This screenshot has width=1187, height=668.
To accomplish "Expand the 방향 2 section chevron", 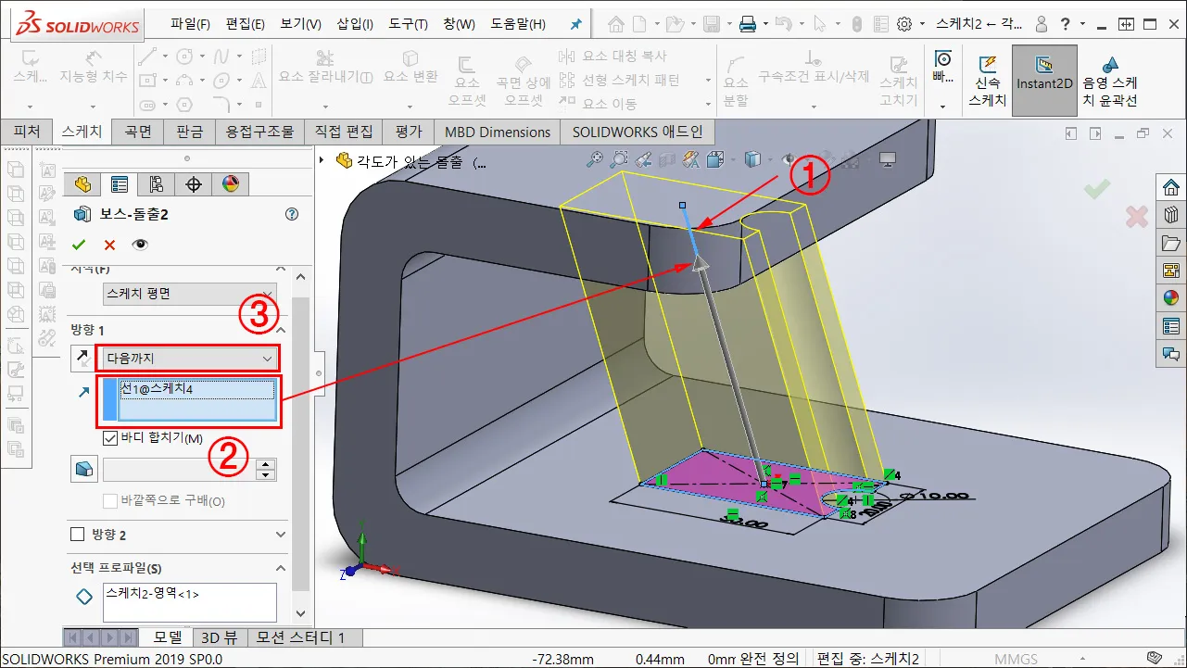I will click(x=282, y=535).
